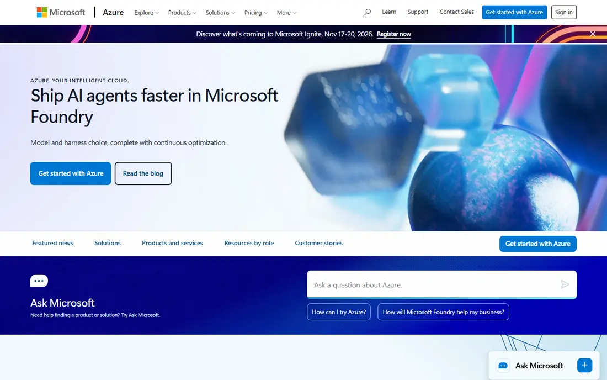Open the Solutions dropdown in header
Viewport: 607px width, 380px height.
[220, 13]
